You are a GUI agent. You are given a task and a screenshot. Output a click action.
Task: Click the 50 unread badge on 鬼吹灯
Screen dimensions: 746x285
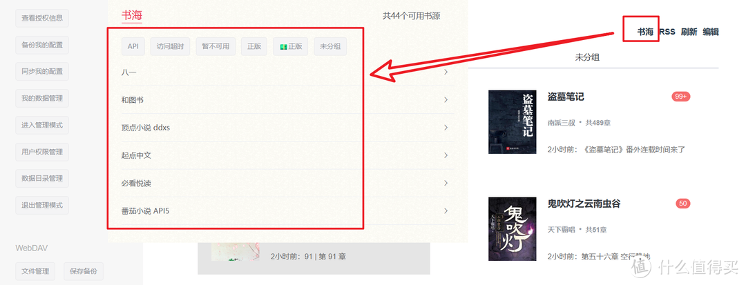click(683, 204)
